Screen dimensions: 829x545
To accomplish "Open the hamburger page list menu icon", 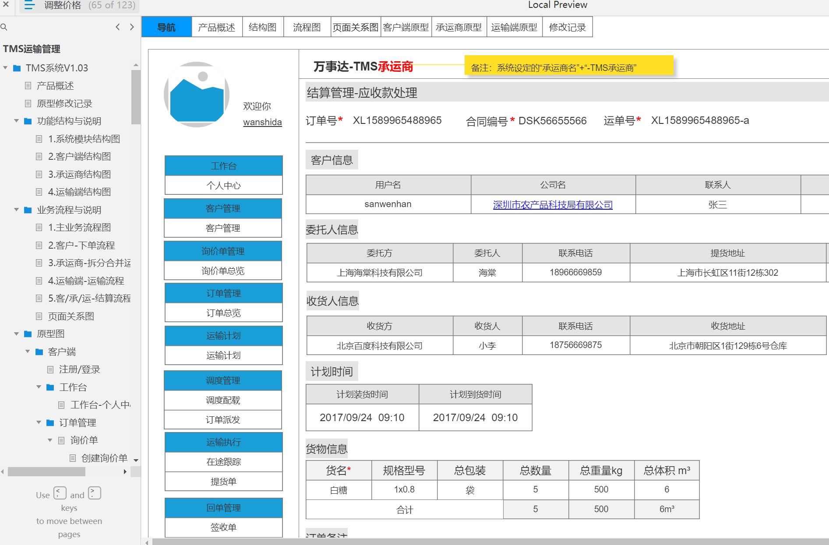I will (x=30, y=5).
